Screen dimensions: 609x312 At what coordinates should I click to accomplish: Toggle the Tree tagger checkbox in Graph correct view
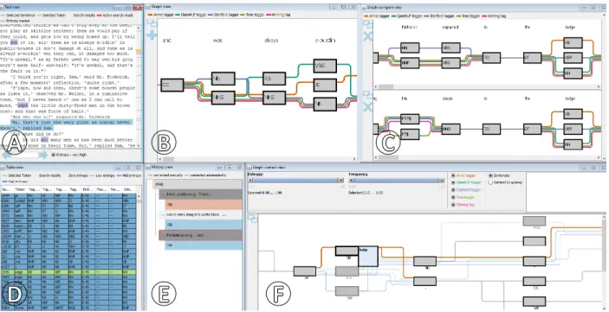pos(453,197)
